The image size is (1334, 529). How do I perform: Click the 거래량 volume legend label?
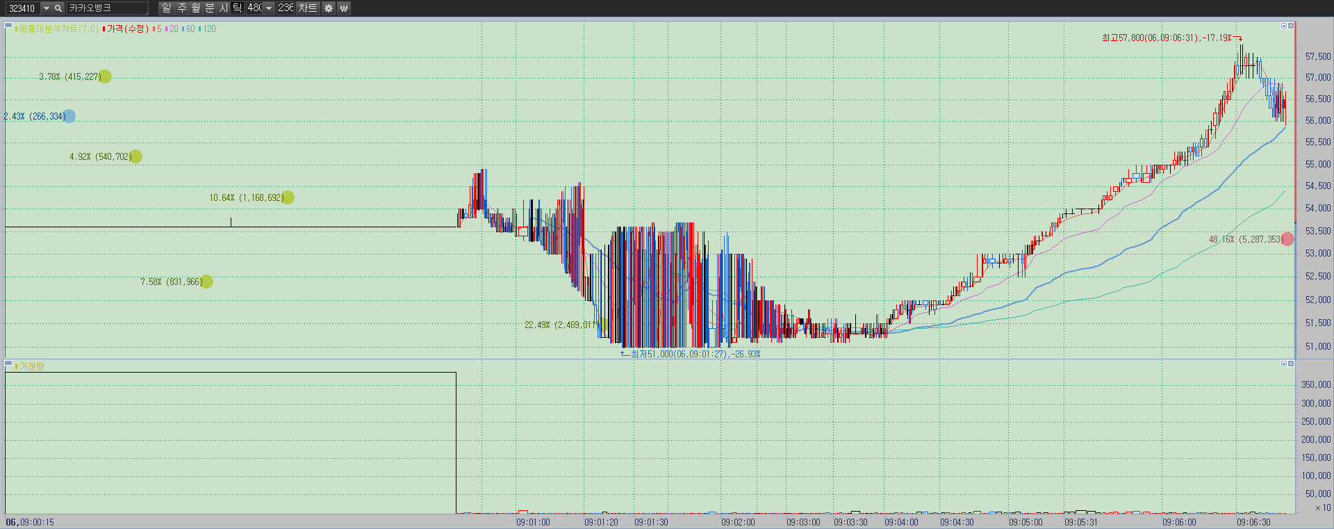pyautogui.click(x=31, y=366)
